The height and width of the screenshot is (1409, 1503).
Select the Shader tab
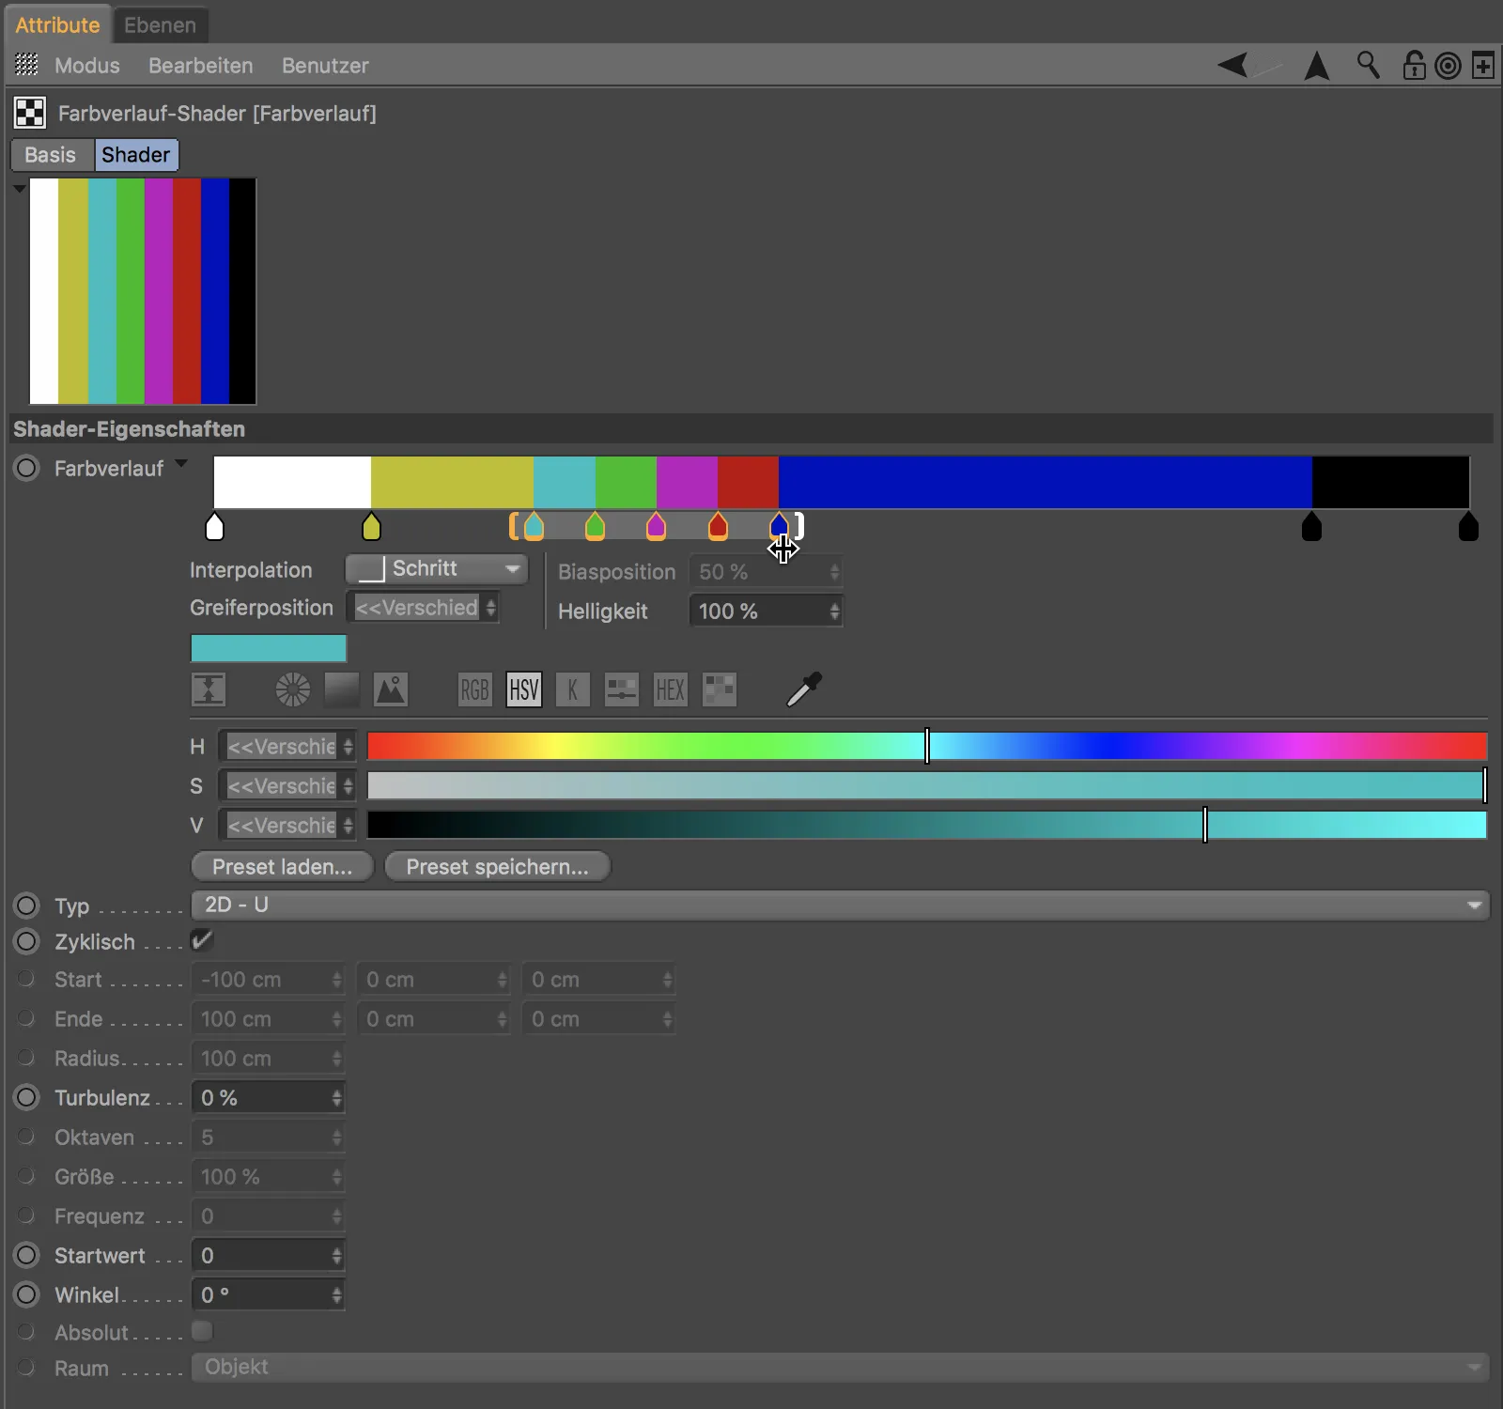coord(136,155)
